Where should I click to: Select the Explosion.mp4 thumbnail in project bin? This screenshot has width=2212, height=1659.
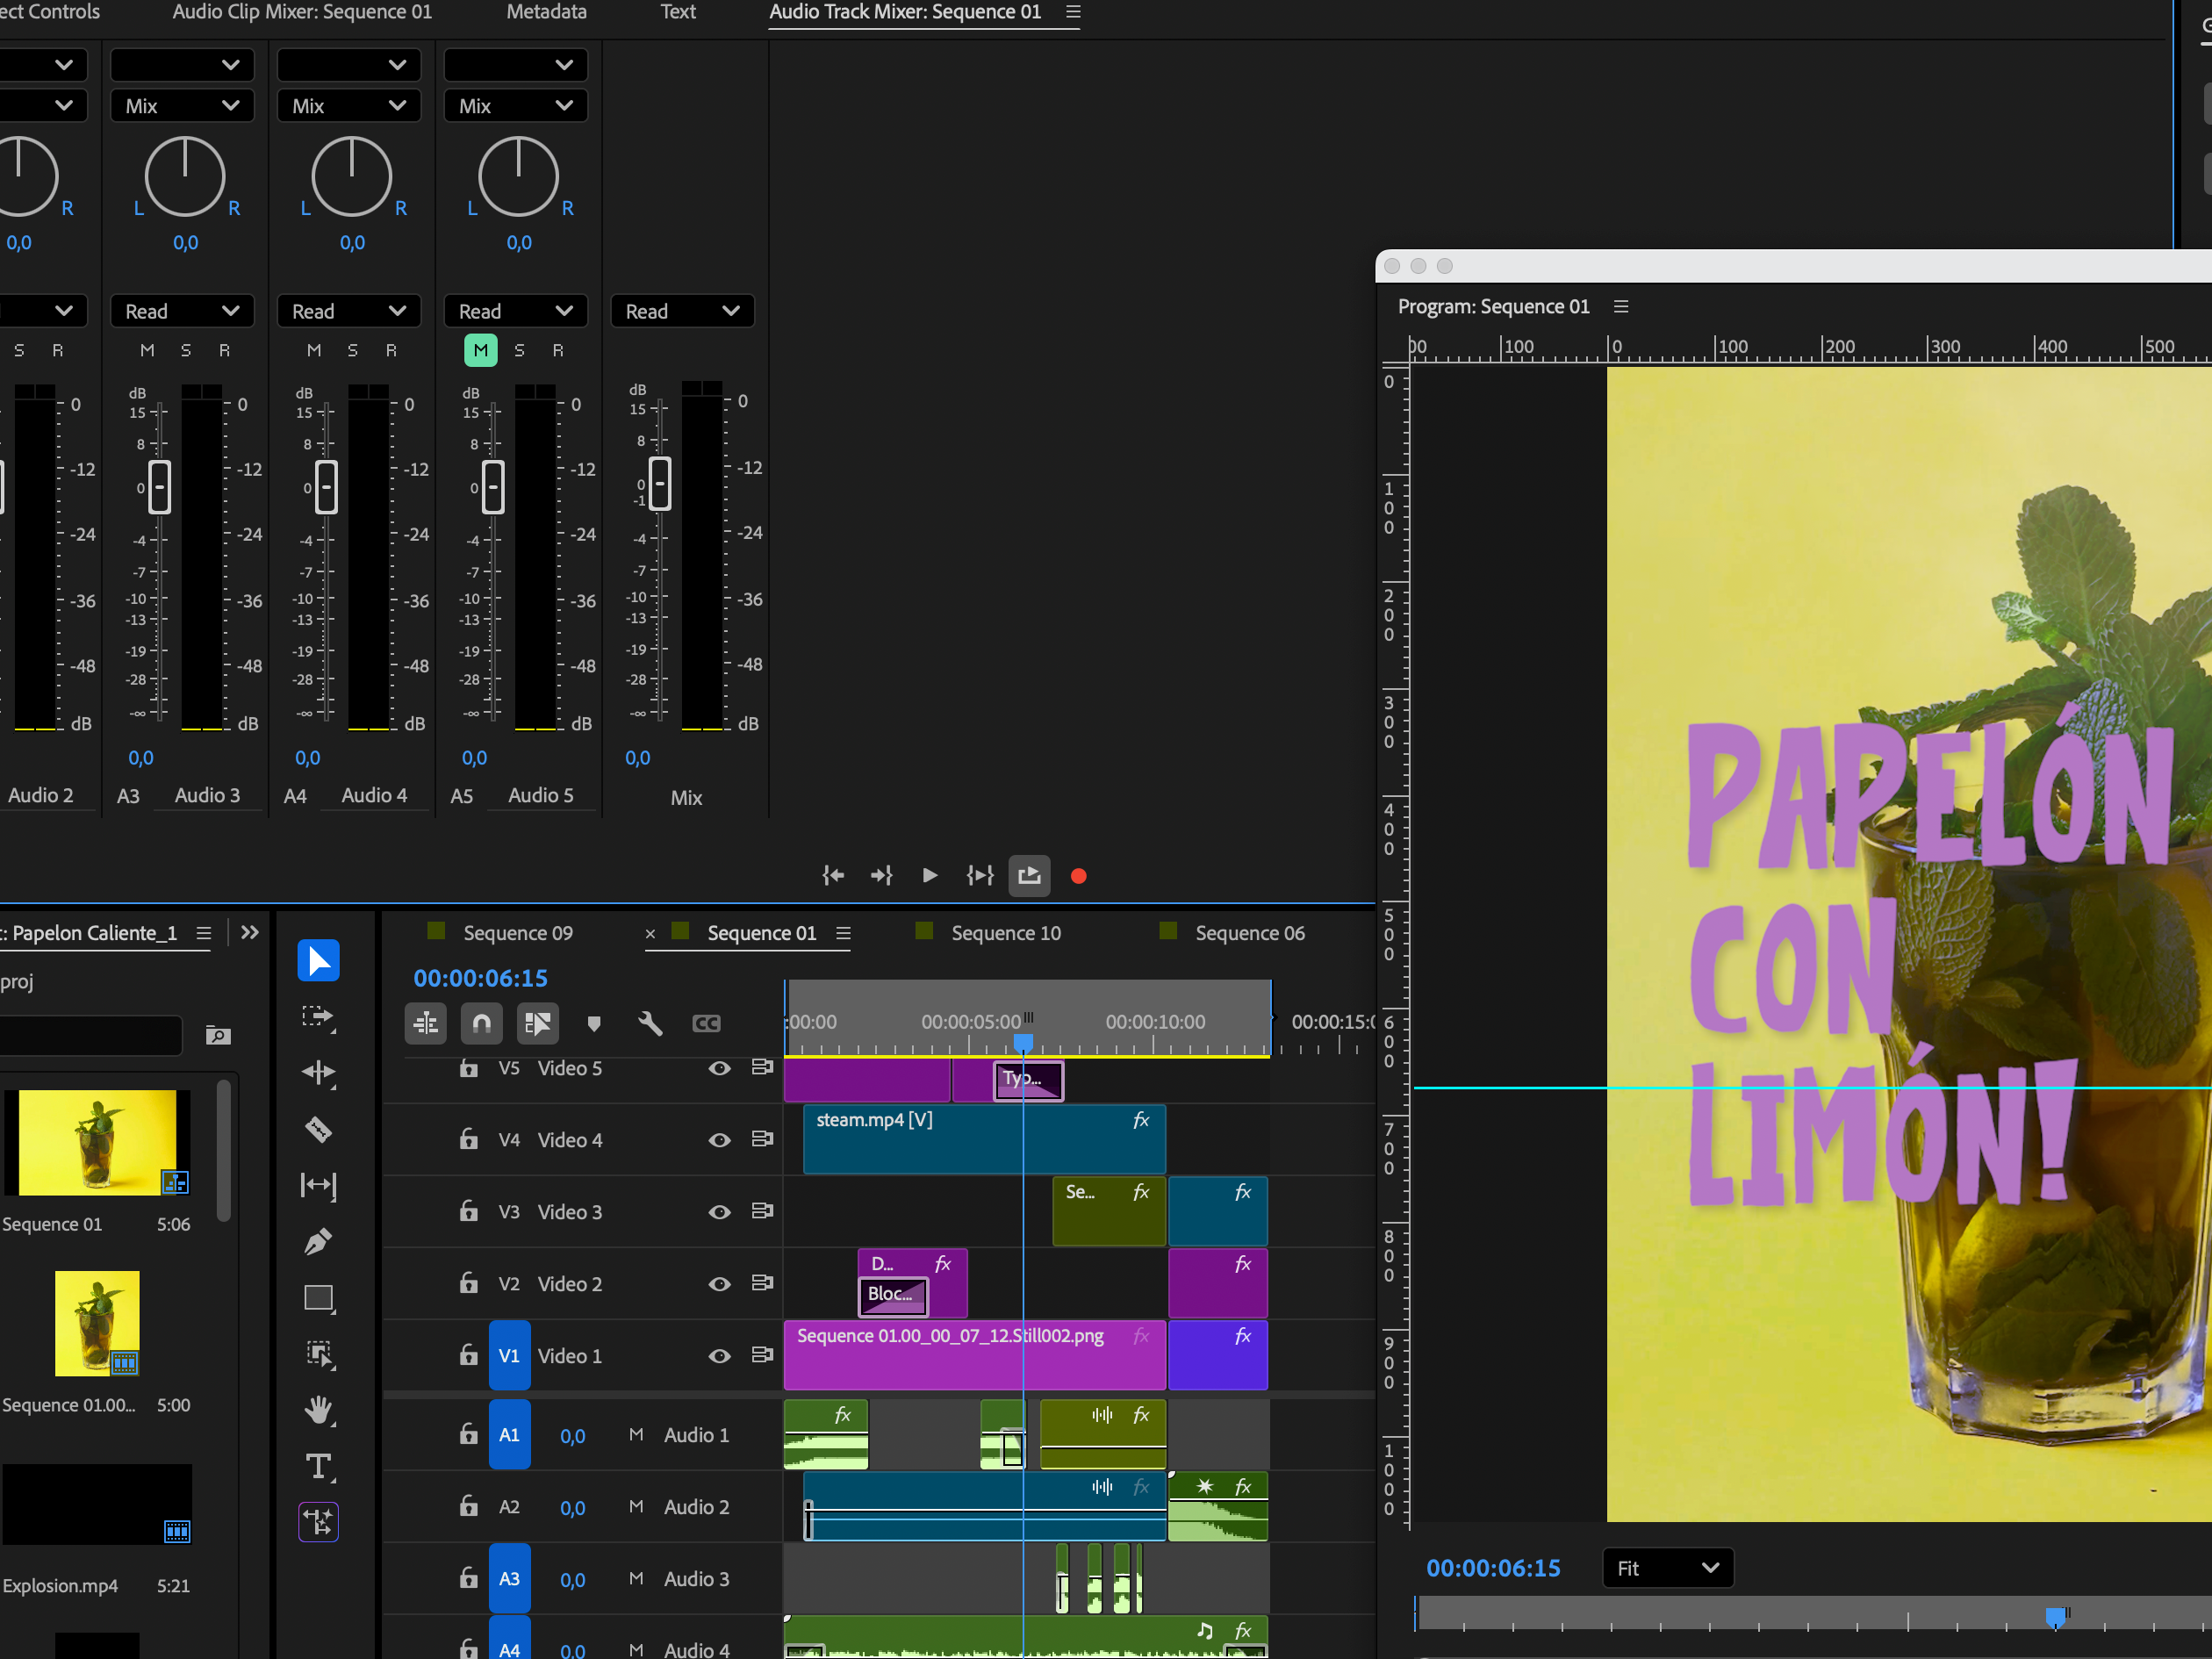[97, 1504]
